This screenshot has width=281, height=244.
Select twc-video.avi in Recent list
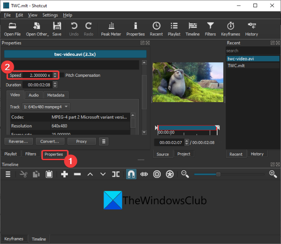pos(253,59)
